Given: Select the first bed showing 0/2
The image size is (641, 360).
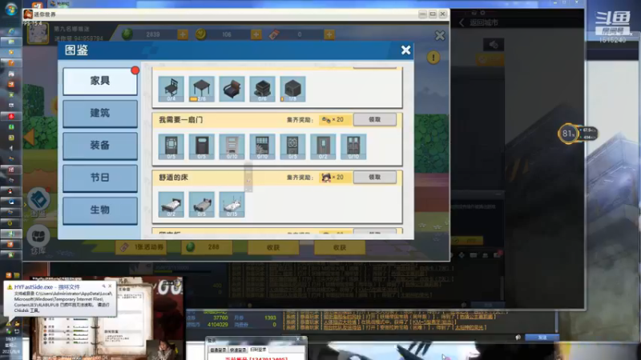Looking at the screenshot, I should pos(171,205).
